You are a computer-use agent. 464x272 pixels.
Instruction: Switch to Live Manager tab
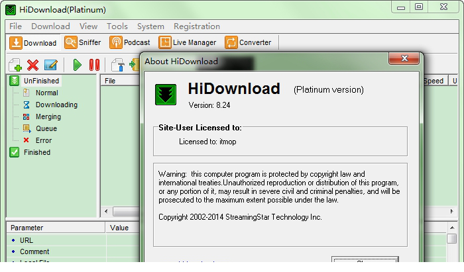188,42
